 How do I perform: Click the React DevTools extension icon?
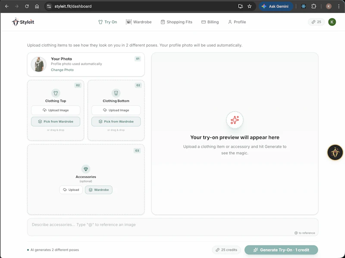click(304, 6)
